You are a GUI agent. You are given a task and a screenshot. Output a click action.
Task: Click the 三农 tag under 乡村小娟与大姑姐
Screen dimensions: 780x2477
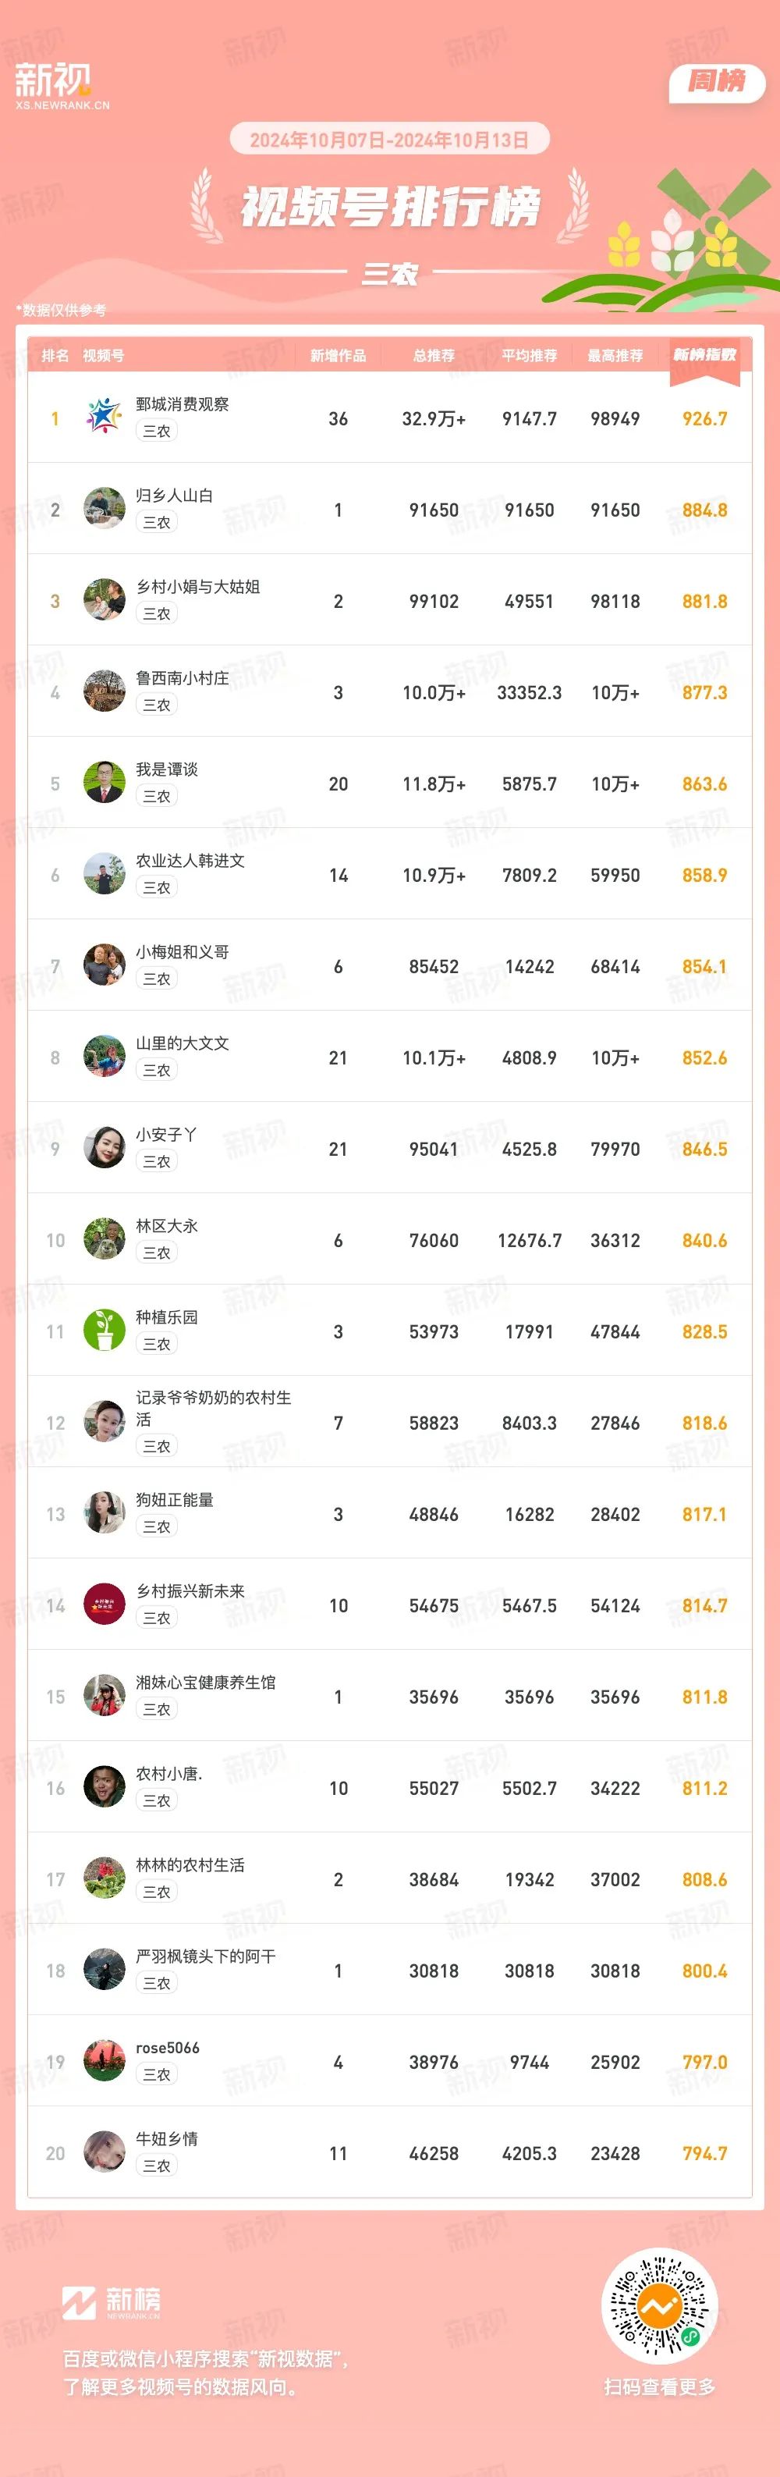tap(157, 613)
